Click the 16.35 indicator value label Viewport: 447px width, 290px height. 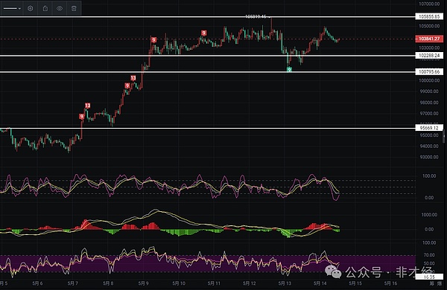429,277
